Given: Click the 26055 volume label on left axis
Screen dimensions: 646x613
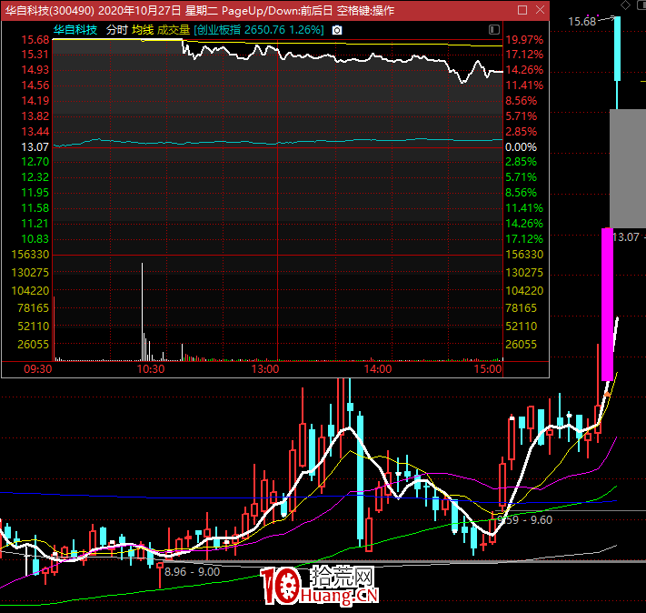Looking at the screenshot, I should coord(33,345).
